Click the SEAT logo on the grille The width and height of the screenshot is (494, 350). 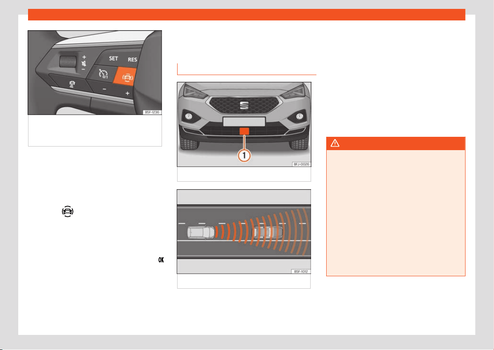coord(244,105)
